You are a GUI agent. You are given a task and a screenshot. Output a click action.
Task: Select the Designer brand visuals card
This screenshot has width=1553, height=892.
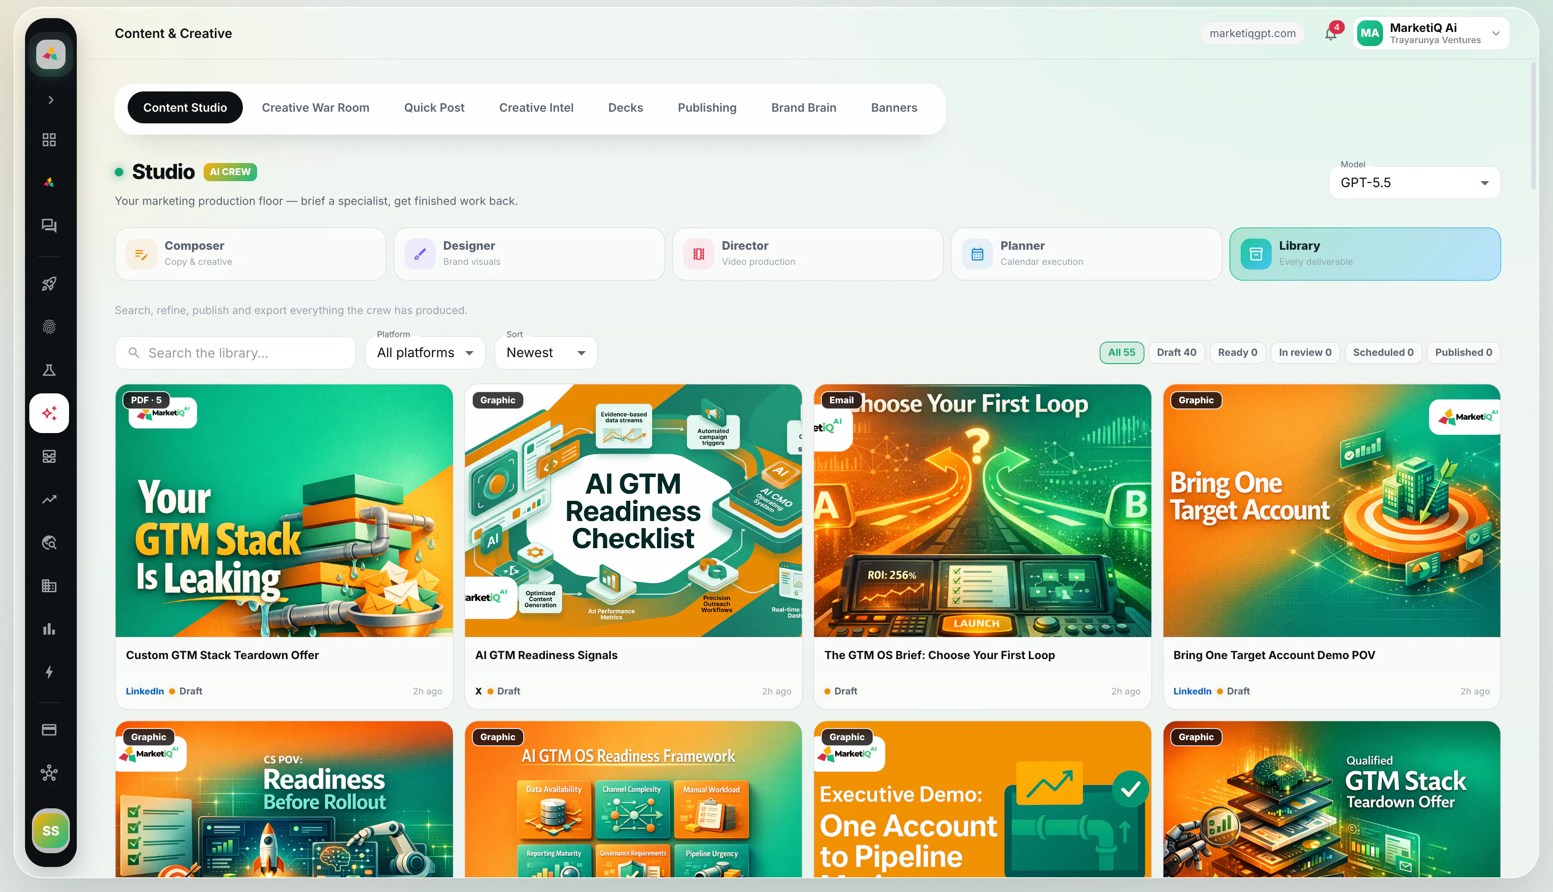(x=529, y=254)
